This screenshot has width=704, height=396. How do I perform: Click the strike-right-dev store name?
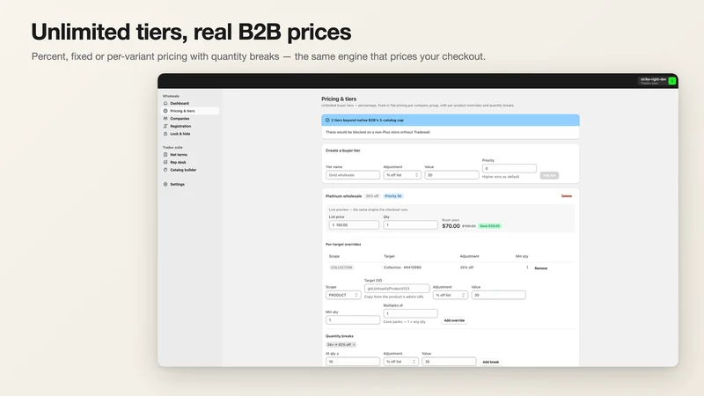click(x=653, y=79)
